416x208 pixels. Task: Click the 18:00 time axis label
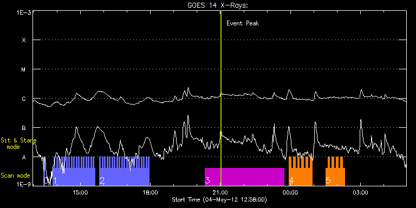(150, 192)
